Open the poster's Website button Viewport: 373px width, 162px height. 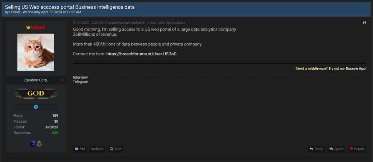[x=97, y=149]
